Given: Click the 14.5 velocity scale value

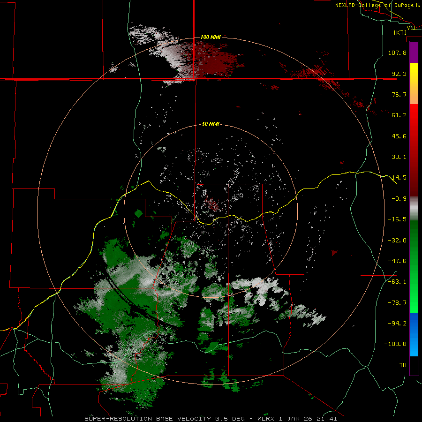Looking at the screenshot, I should coord(399,178).
